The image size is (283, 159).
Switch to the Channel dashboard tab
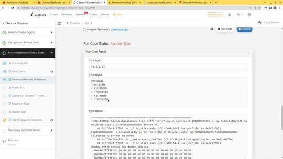[54, 3]
